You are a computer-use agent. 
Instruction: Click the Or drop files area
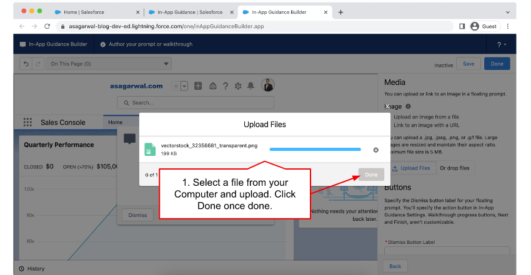(454, 168)
